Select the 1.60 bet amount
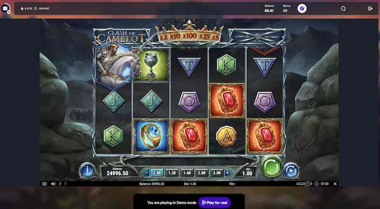Screen dimensions: 380x209 [187, 173]
